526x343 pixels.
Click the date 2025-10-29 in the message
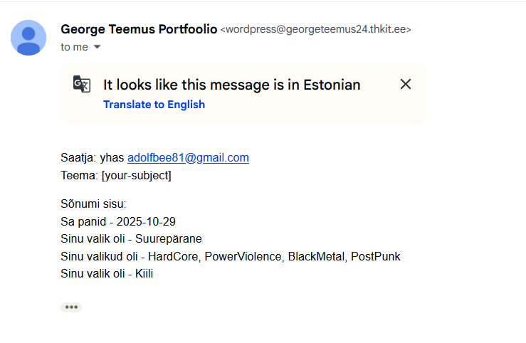pyautogui.click(x=146, y=222)
